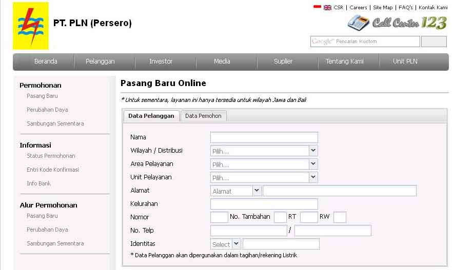The image size is (453, 270).
Task: Open Pasang Baru under Alur Permohonan
Action: click(42, 216)
